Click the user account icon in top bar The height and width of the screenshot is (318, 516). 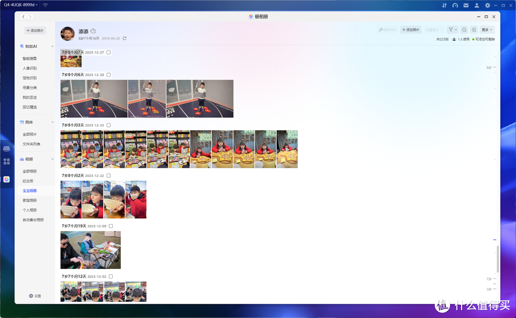pos(476,5)
